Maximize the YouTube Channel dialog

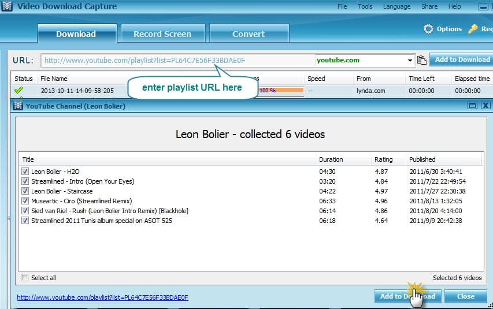point(472,106)
